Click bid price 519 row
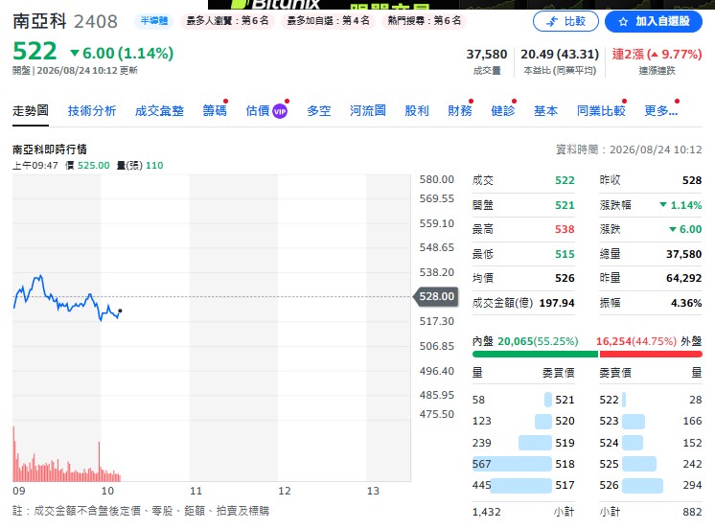Image resolution: width=715 pixels, height=529 pixels. pos(523,443)
